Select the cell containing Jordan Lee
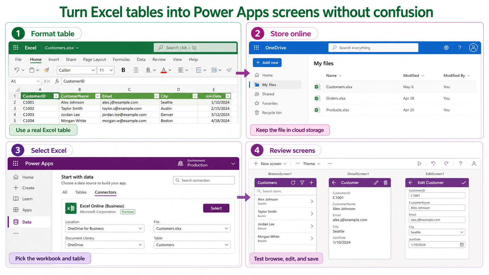 pyautogui.click(x=80, y=115)
